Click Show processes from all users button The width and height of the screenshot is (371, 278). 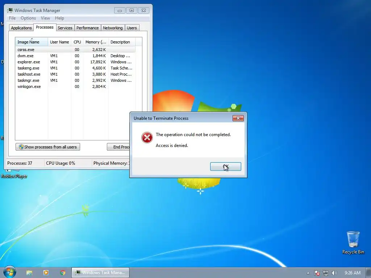pos(48,147)
